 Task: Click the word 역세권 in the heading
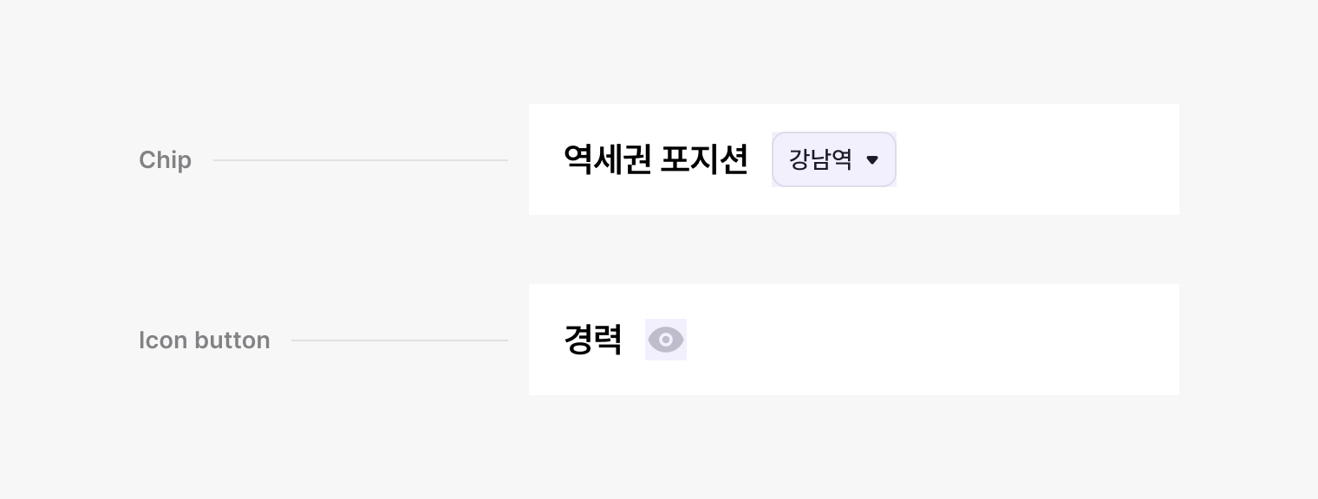pos(607,159)
